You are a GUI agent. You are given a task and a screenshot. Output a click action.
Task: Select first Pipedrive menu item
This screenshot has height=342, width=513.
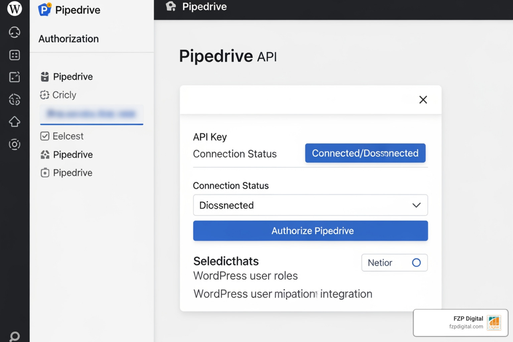coord(73,77)
